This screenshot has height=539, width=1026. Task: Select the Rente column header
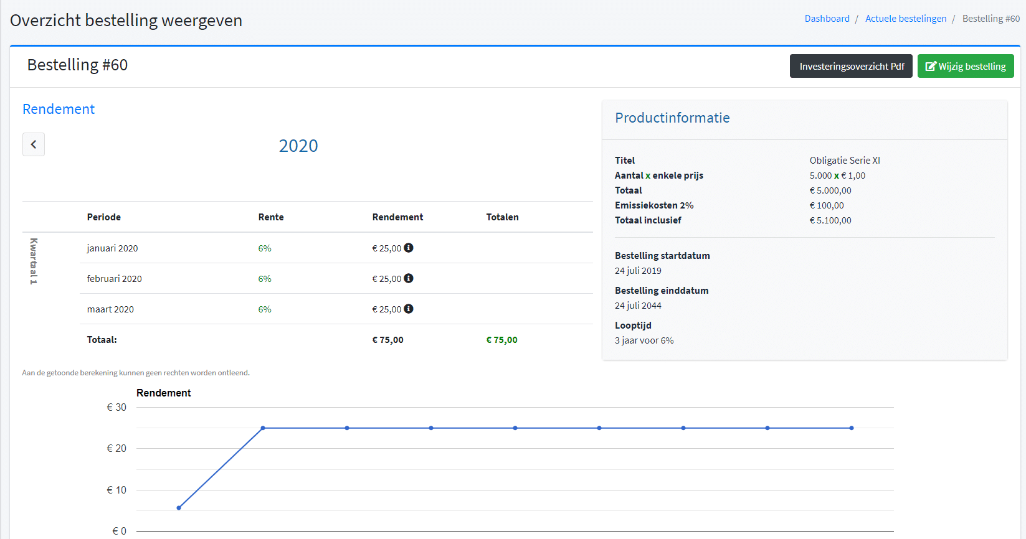point(271,217)
